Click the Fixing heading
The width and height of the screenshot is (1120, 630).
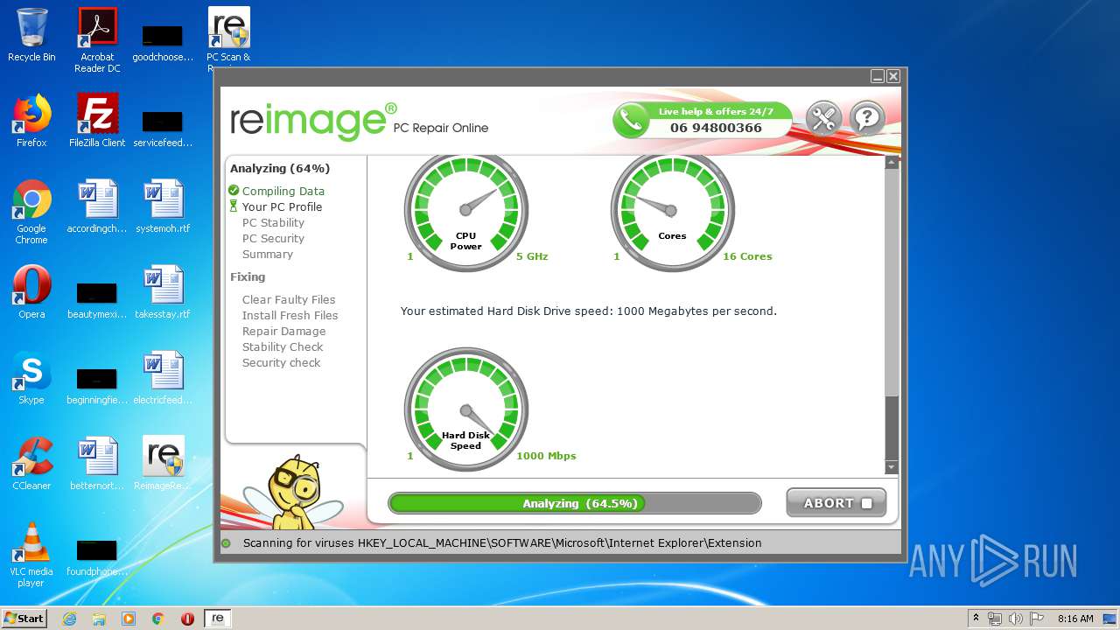[248, 276]
